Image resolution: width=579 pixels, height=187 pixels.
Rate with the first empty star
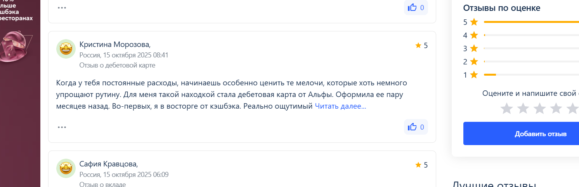coord(506,109)
